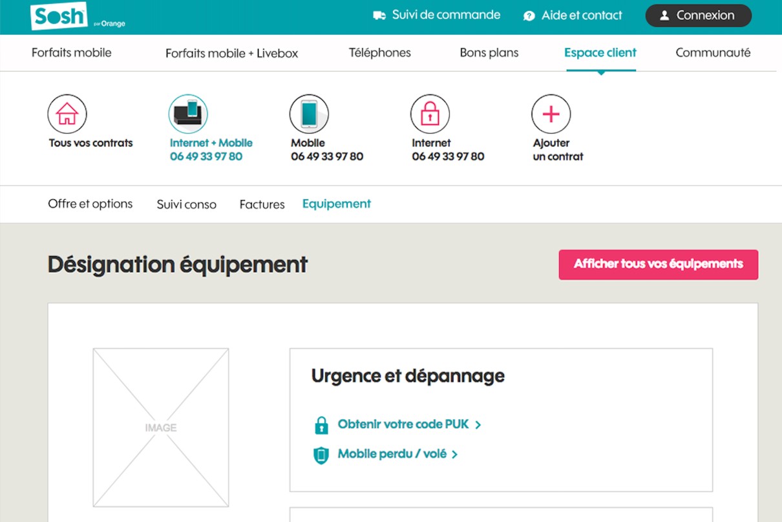Click the Urgence et dépannage heading
Screen dimensions: 782x522
(408, 376)
